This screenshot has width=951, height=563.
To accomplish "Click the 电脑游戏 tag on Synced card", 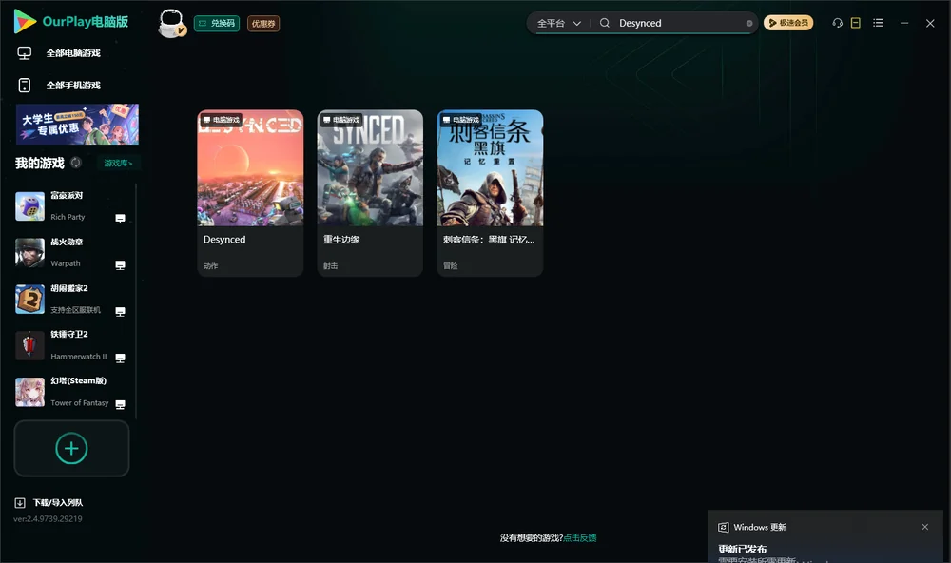I will (x=340, y=120).
